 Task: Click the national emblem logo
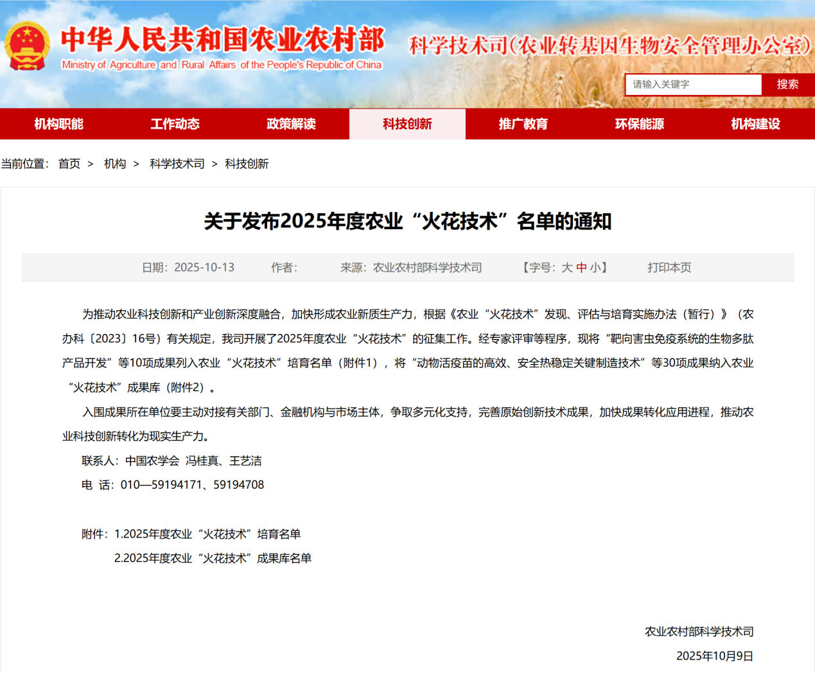pyautogui.click(x=27, y=46)
